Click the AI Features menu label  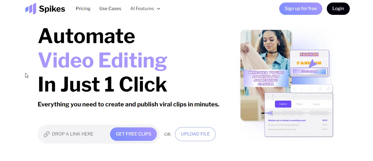pyautogui.click(x=142, y=8)
